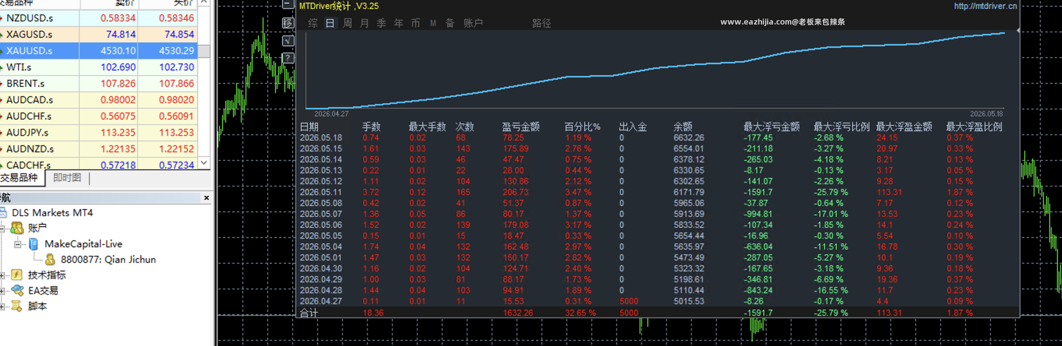Select the DLS Markets MT4 tree item

(53, 213)
